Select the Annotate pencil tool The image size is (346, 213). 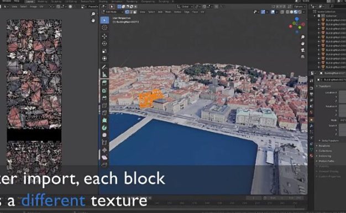point(104,67)
